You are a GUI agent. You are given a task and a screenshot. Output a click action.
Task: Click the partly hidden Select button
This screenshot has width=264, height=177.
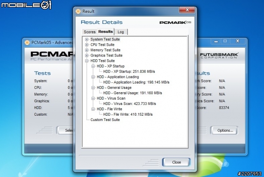[66, 130]
